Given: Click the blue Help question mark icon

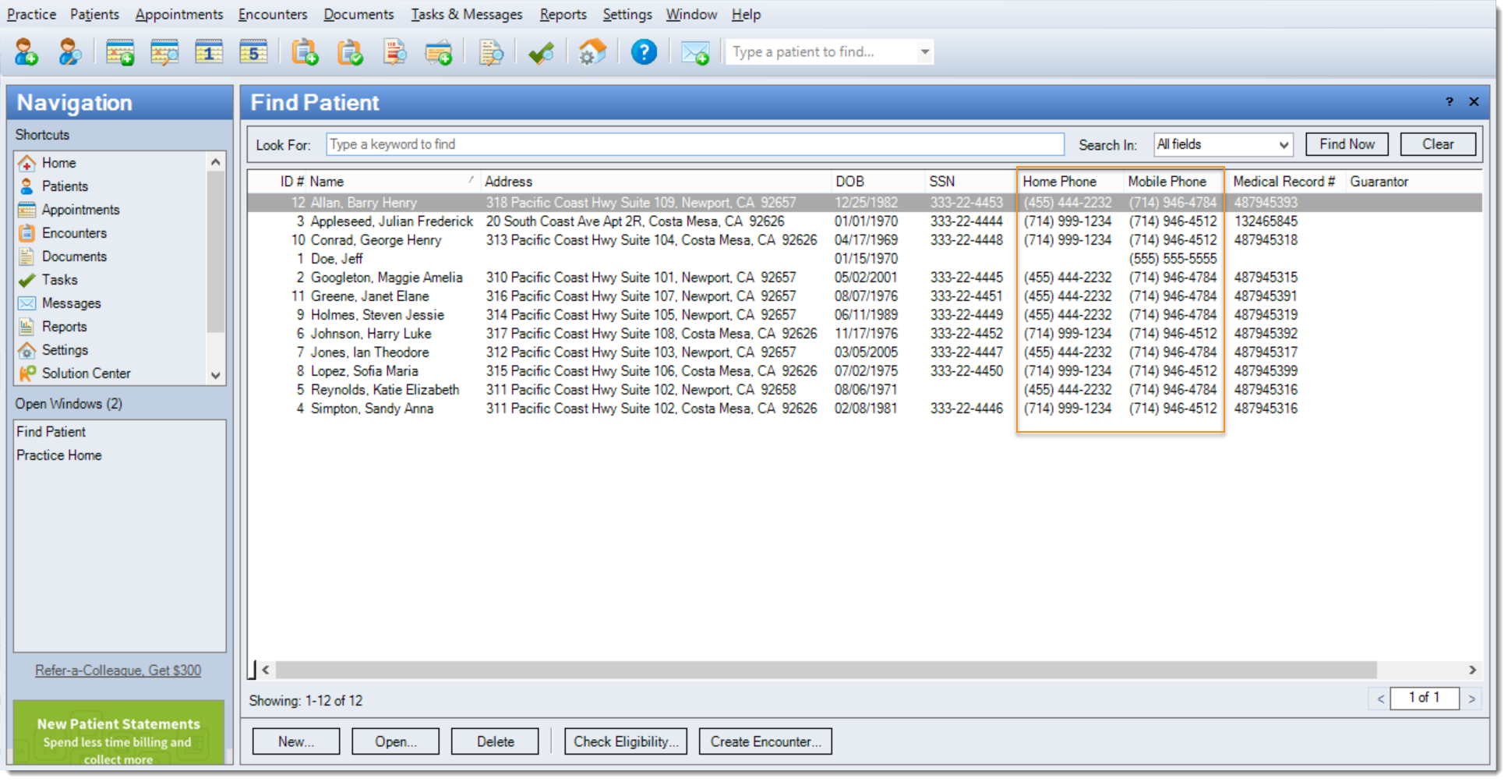Looking at the screenshot, I should (644, 52).
